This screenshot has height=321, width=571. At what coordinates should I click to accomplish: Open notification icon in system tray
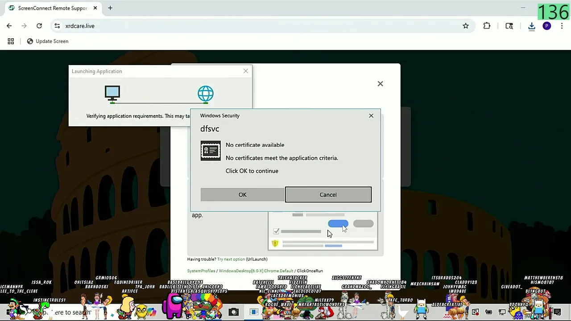point(557,313)
